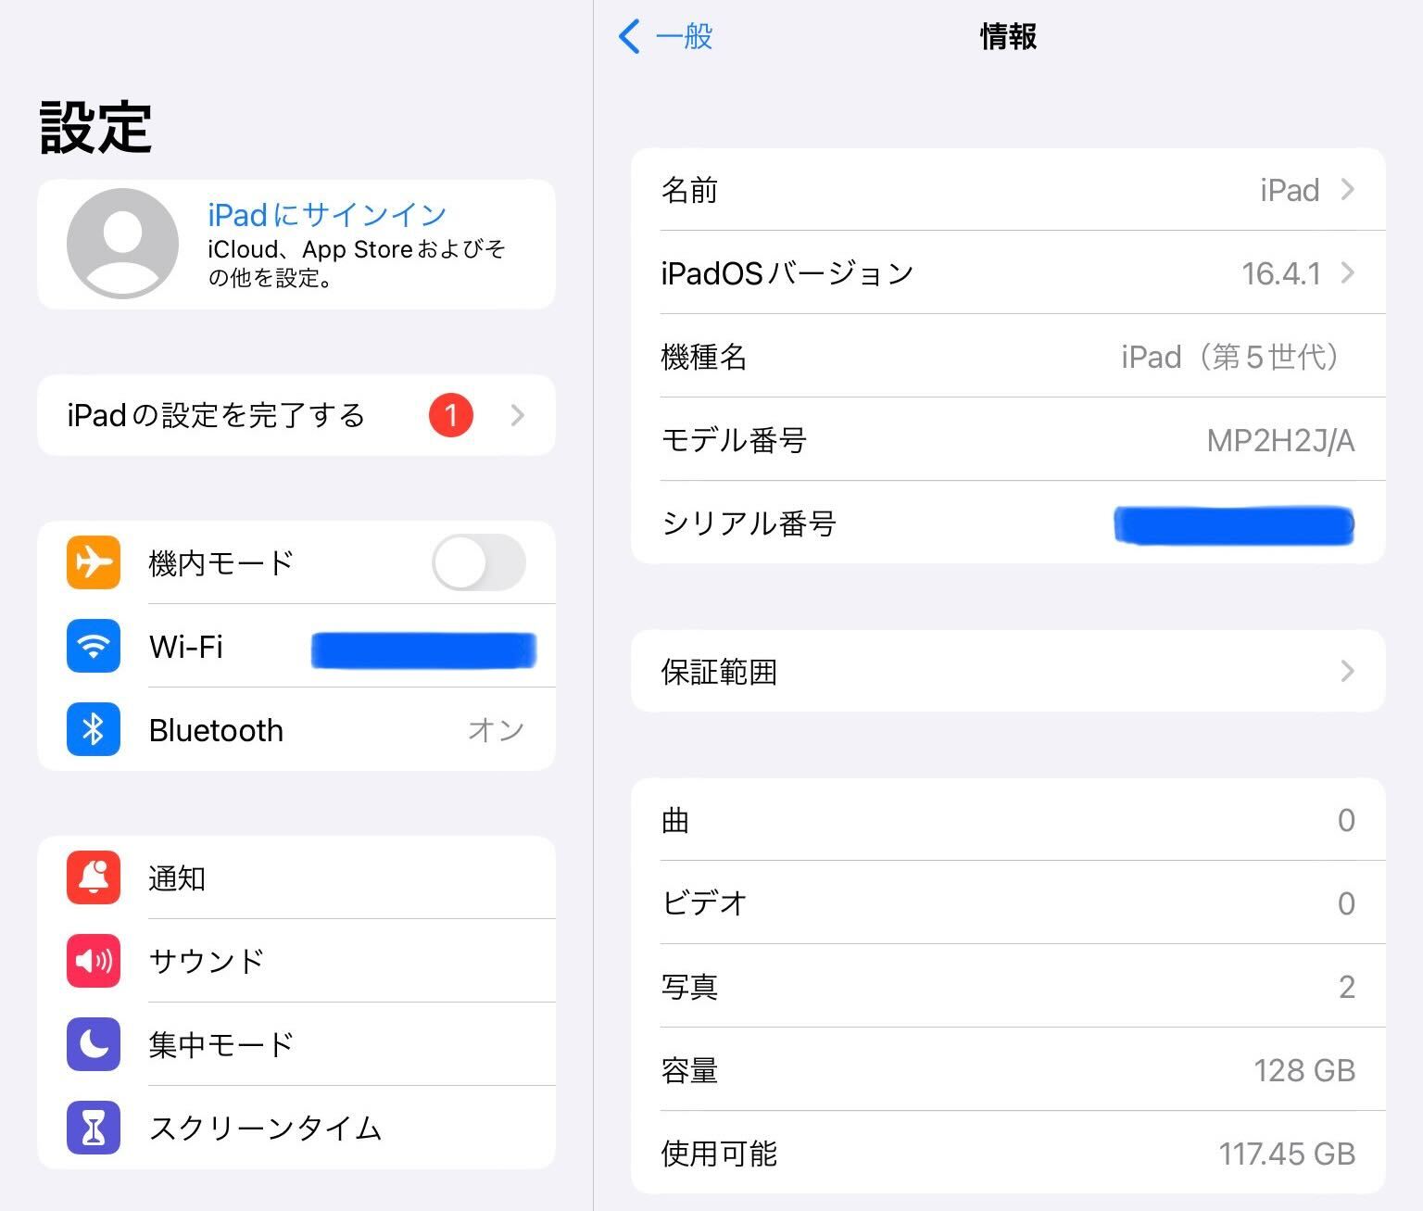Tap the Wi-Fi icon in settings list
Screen dimensions: 1423x1211
pos(94,646)
